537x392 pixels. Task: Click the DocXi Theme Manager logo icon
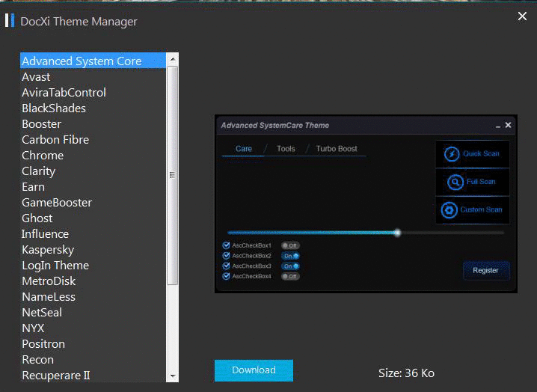(10, 20)
